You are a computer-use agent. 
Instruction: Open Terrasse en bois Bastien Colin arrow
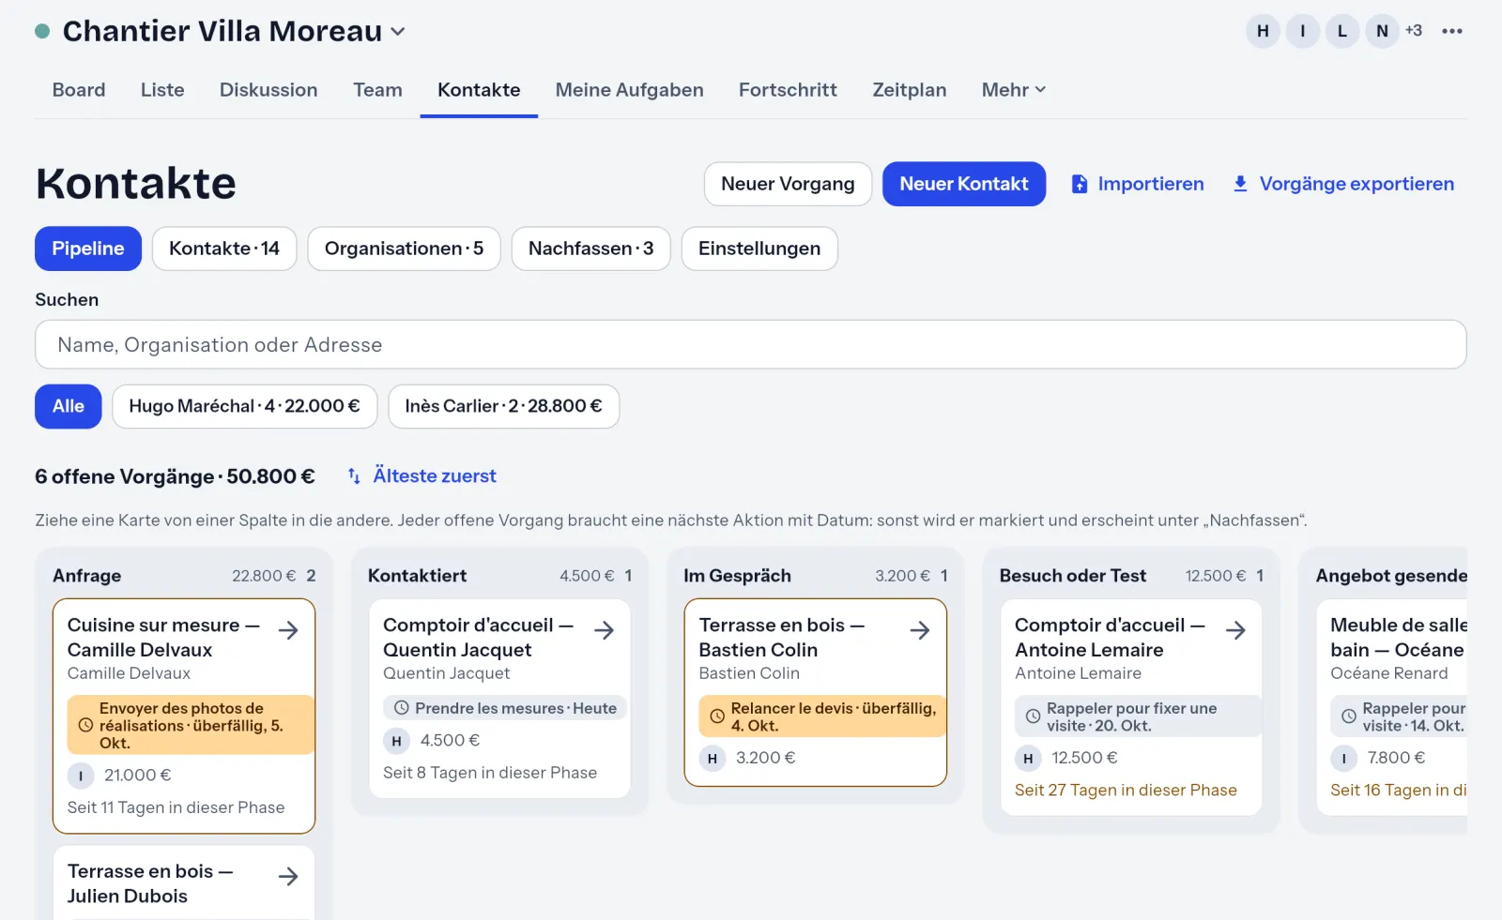pyautogui.click(x=920, y=630)
